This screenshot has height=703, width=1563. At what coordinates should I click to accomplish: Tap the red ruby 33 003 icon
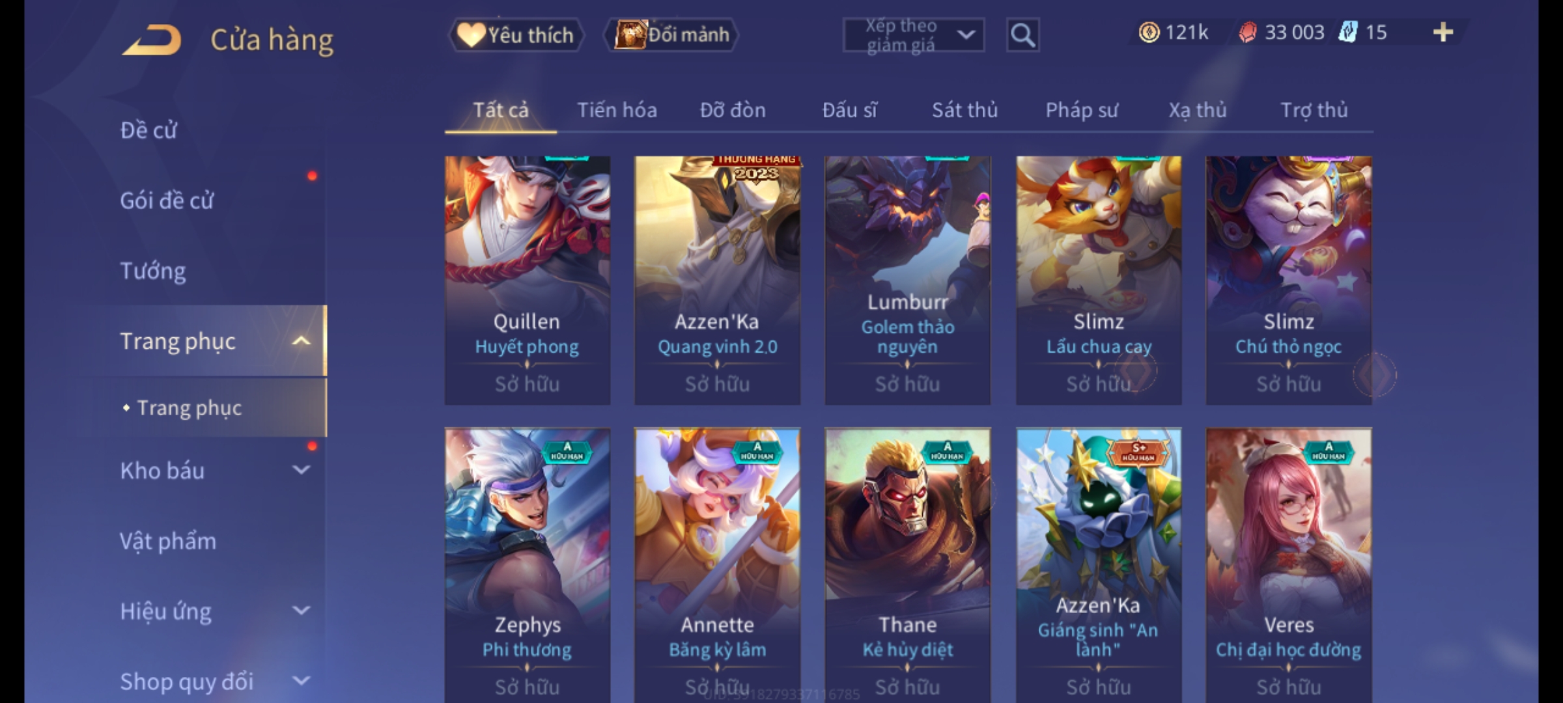click(1247, 32)
